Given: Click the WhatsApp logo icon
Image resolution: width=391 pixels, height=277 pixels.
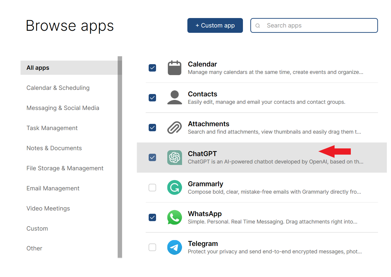Looking at the screenshot, I should [174, 217].
